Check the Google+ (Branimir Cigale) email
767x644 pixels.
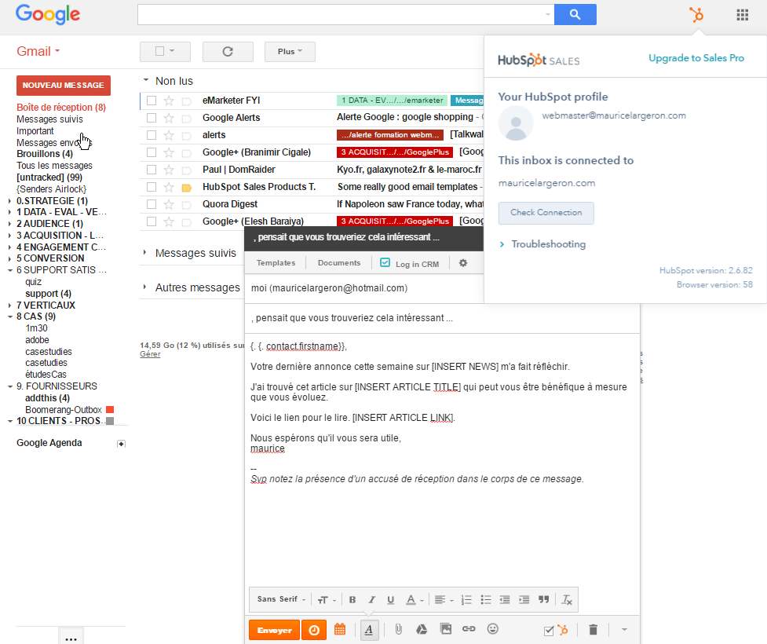tap(152, 152)
